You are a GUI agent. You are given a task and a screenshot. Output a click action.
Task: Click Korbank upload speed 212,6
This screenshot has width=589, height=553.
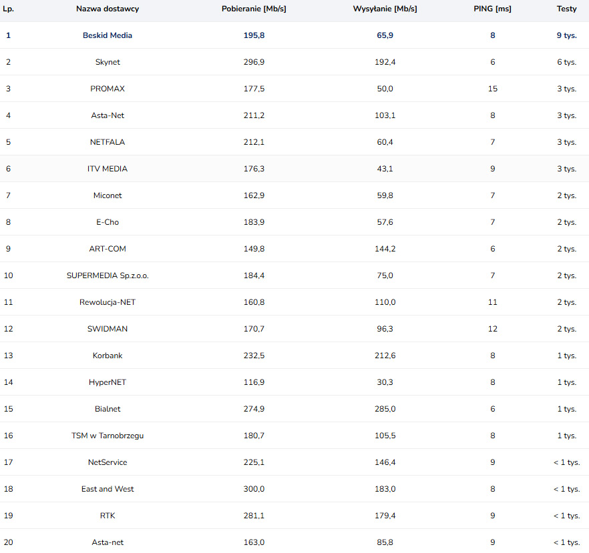pos(385,356)
